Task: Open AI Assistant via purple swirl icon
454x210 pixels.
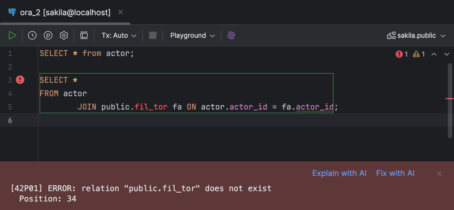Action: tap(231, 35)
